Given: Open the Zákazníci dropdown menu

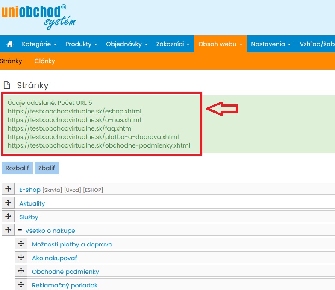Looking at the screenshot, I should click(173, 44).
